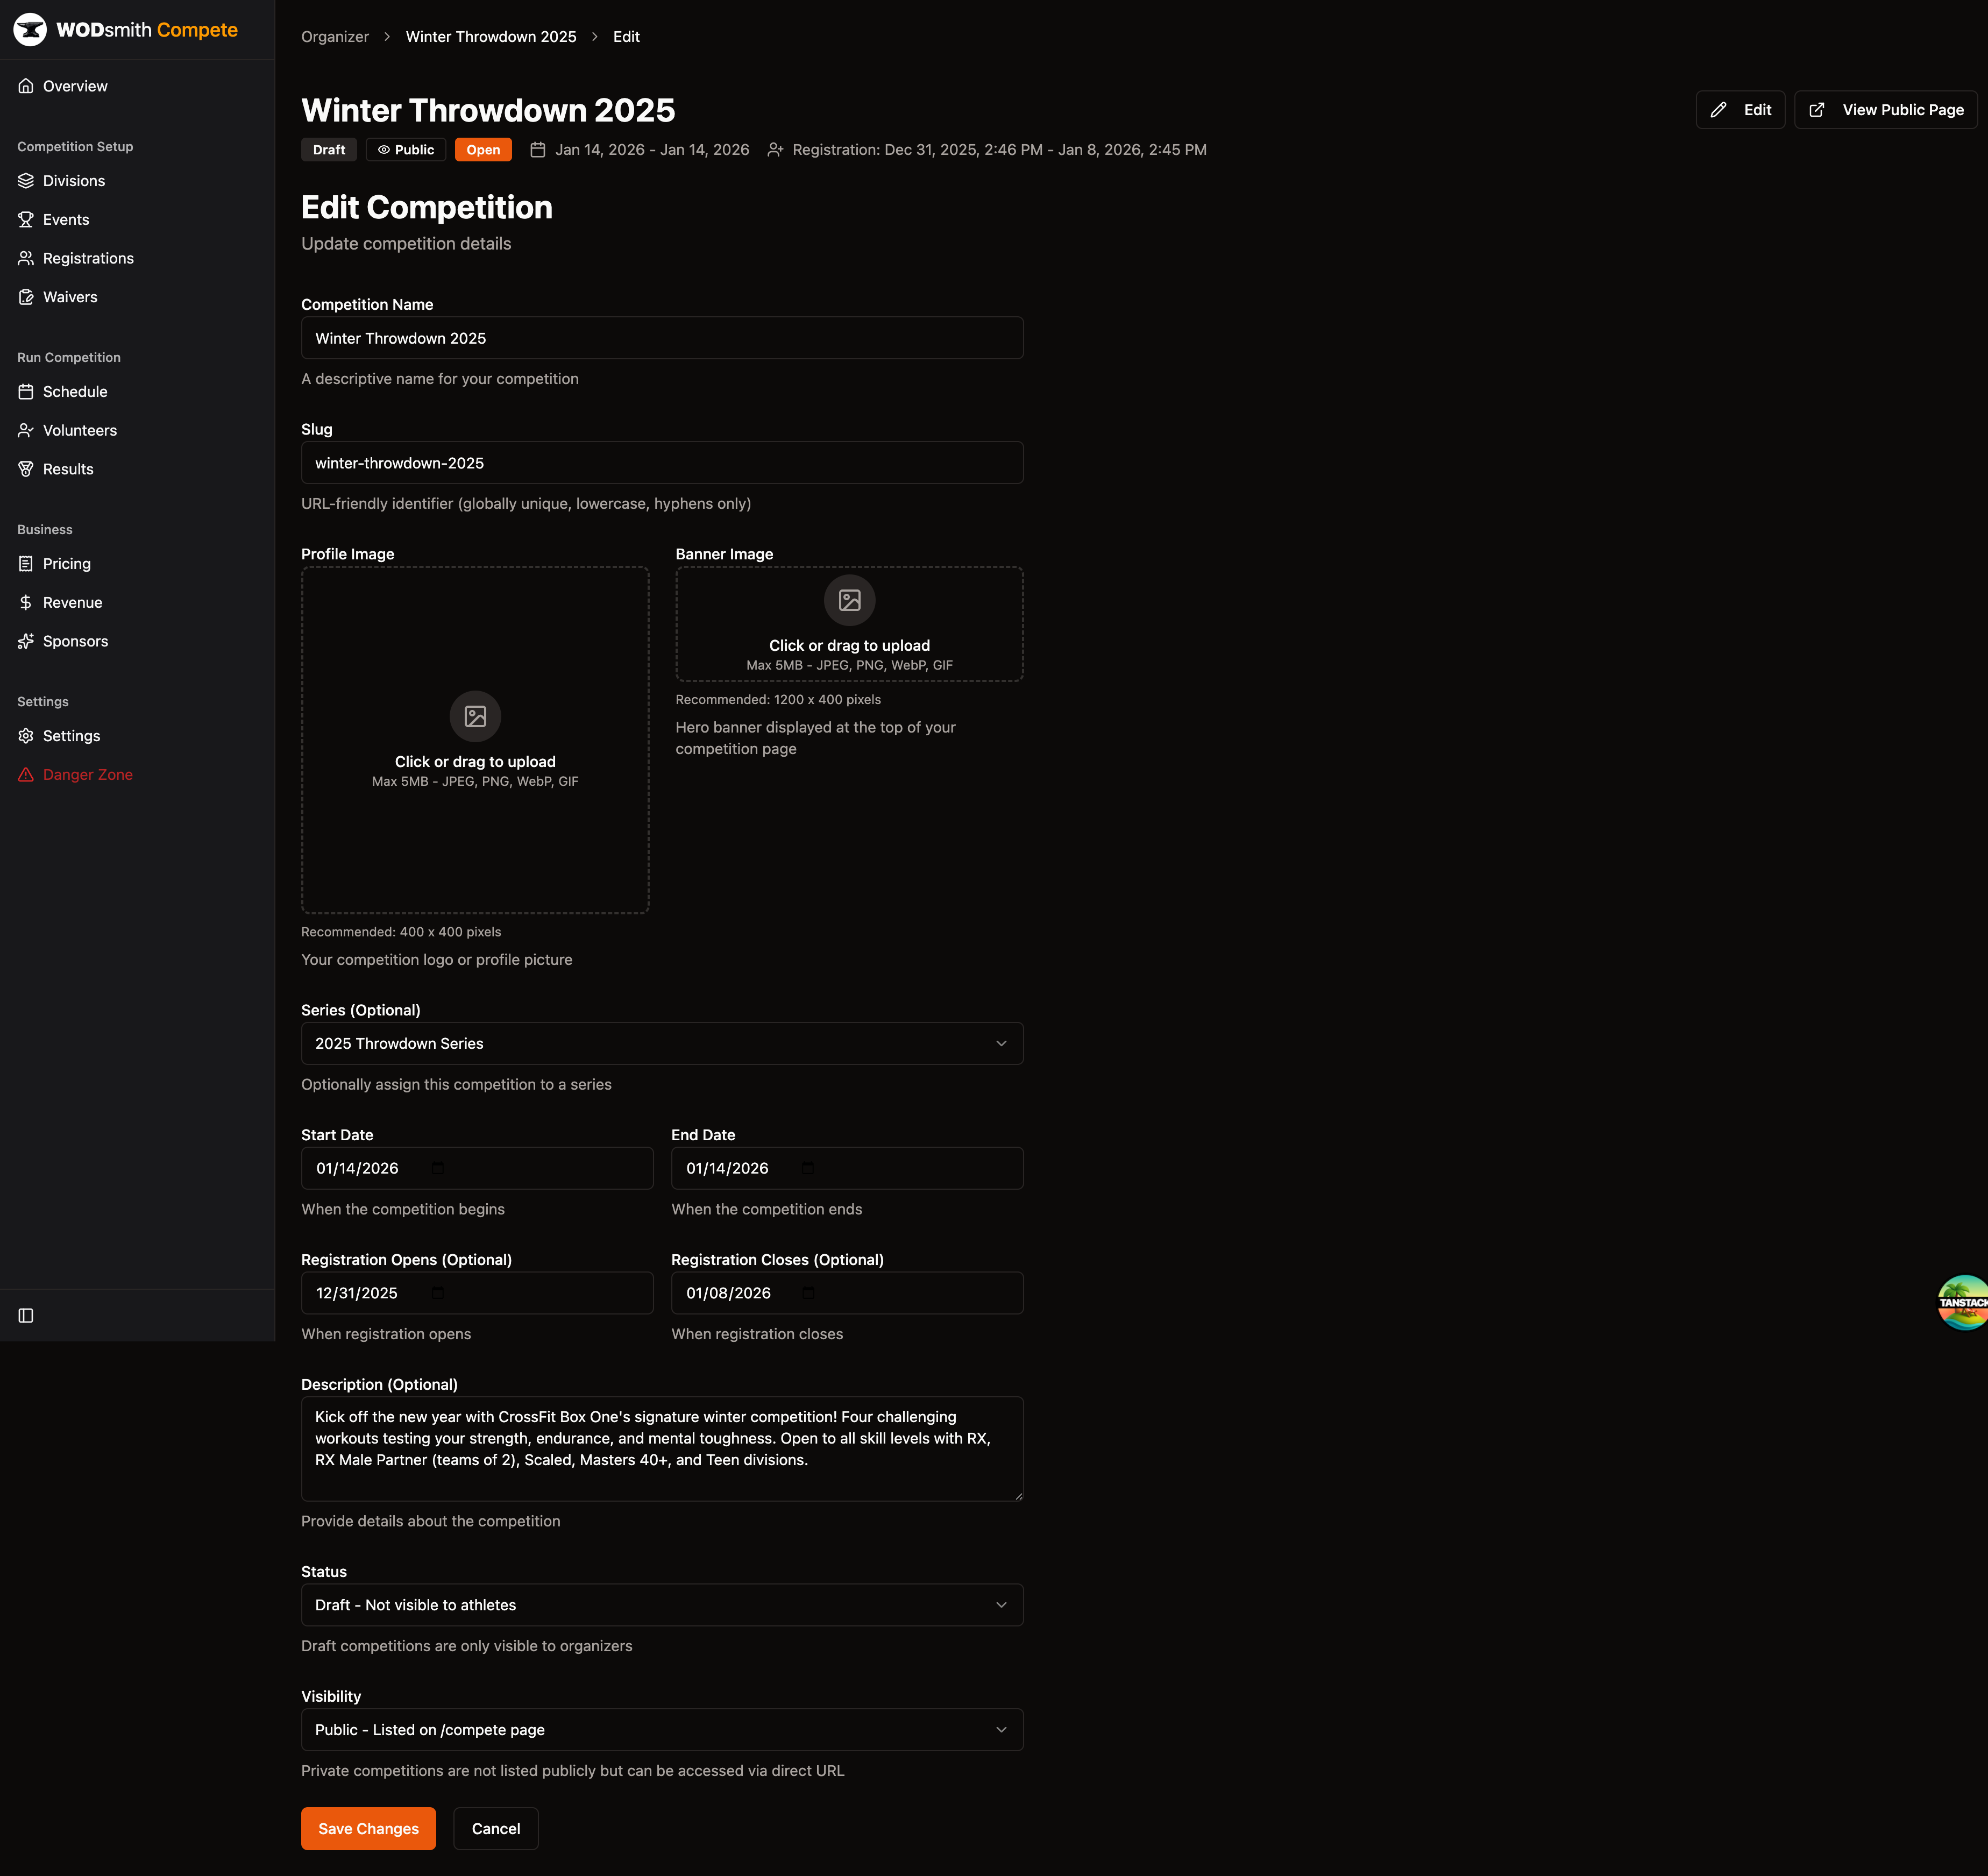Click the Winter Throwdown 2025 breadcrumb link

(491, 37)
